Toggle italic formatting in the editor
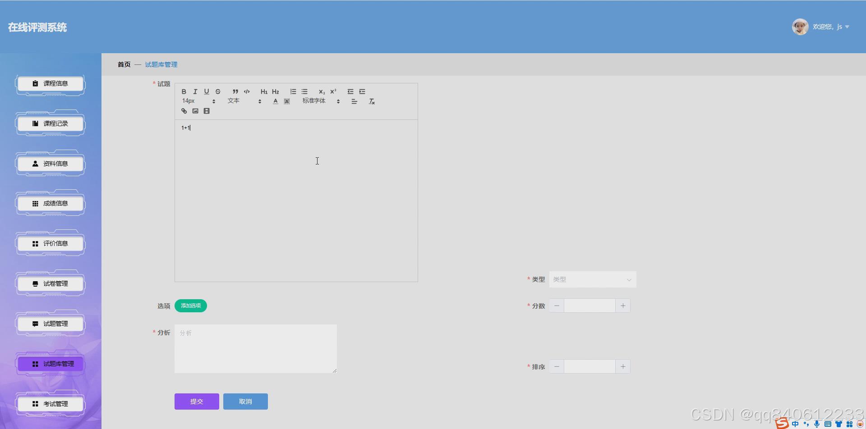 [195, 91]
